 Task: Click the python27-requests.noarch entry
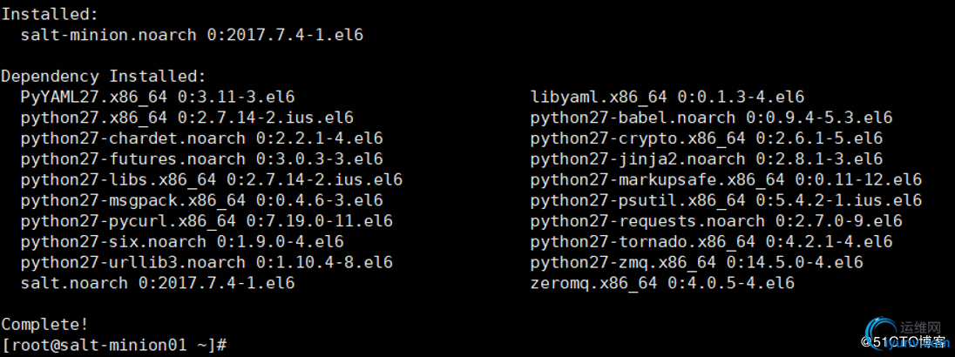tap(716, 221)
